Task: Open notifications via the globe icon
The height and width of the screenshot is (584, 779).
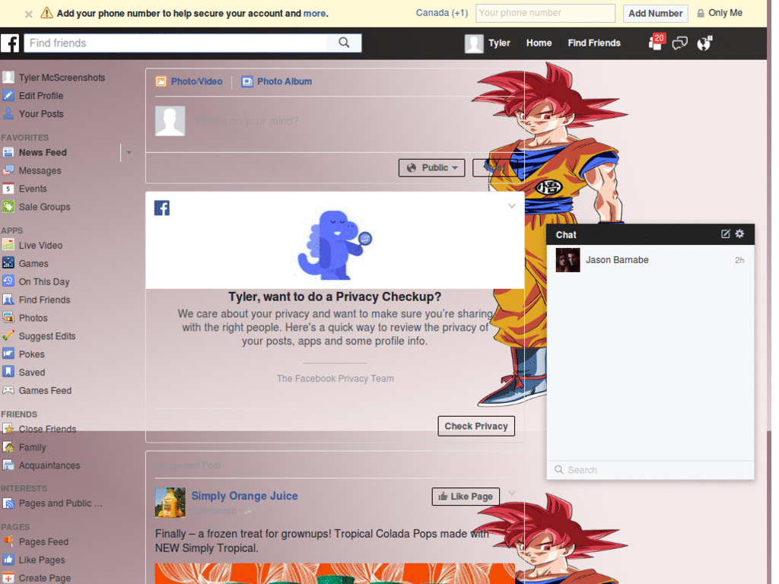Action: pos(704,43)
